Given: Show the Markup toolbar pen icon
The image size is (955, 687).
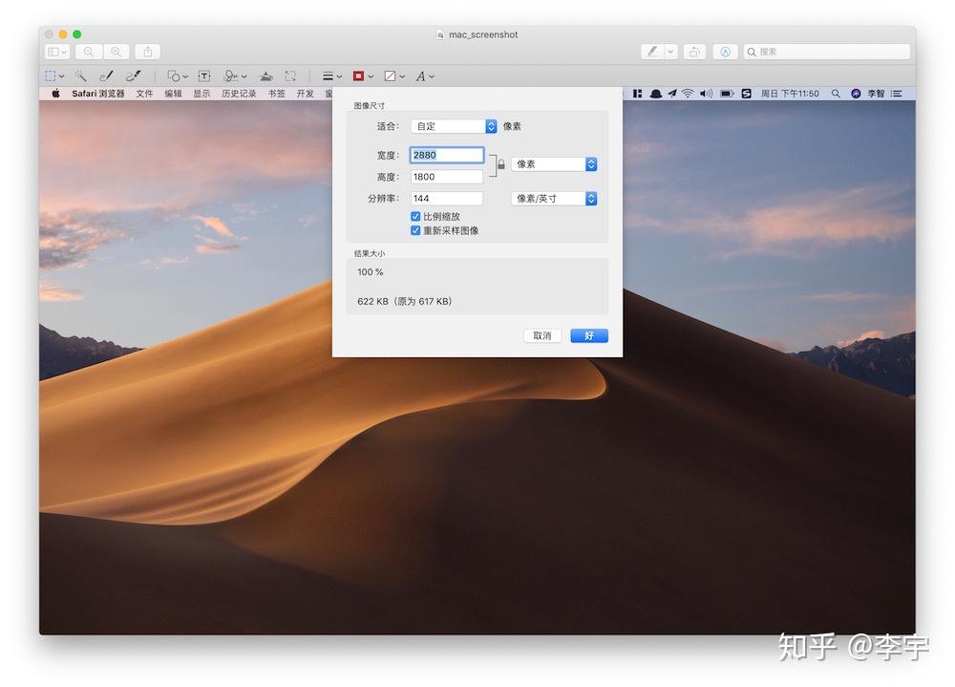Looking at the screenshot, I should [x=652, y=51].
